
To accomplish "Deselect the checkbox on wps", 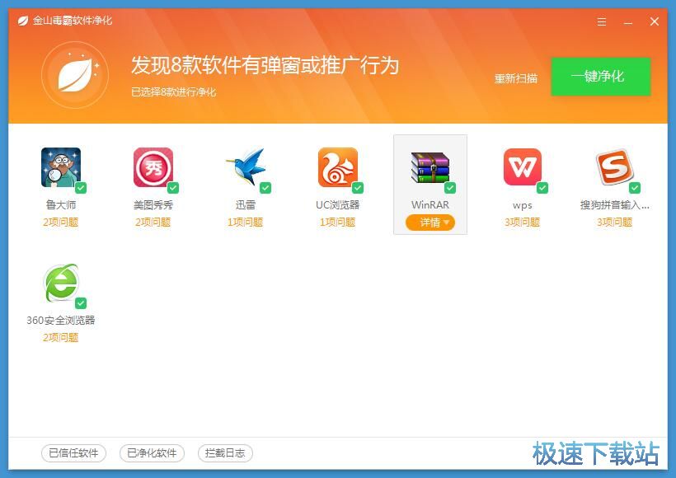I will (x=542, y=188).
